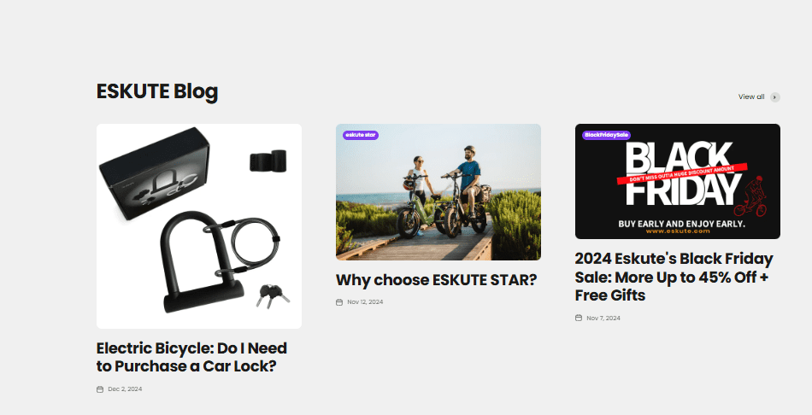The image size is (812, 415).
Task: Click the two riders on e-bikes thumbnail
Action: tap(438, 192)
